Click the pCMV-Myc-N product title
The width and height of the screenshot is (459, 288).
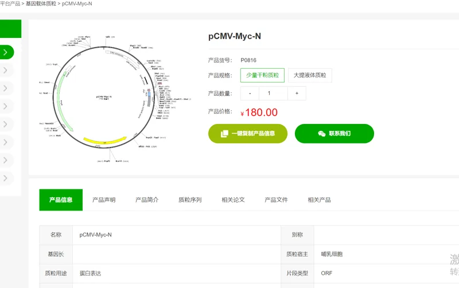[x=235, y=36]
